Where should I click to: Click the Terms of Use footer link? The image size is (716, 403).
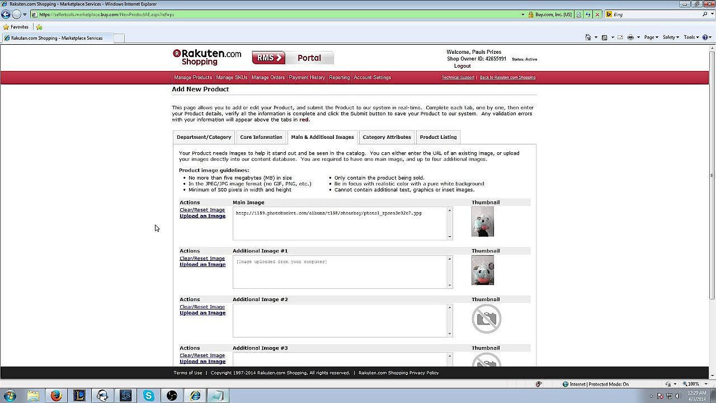(x=188, y=373)
